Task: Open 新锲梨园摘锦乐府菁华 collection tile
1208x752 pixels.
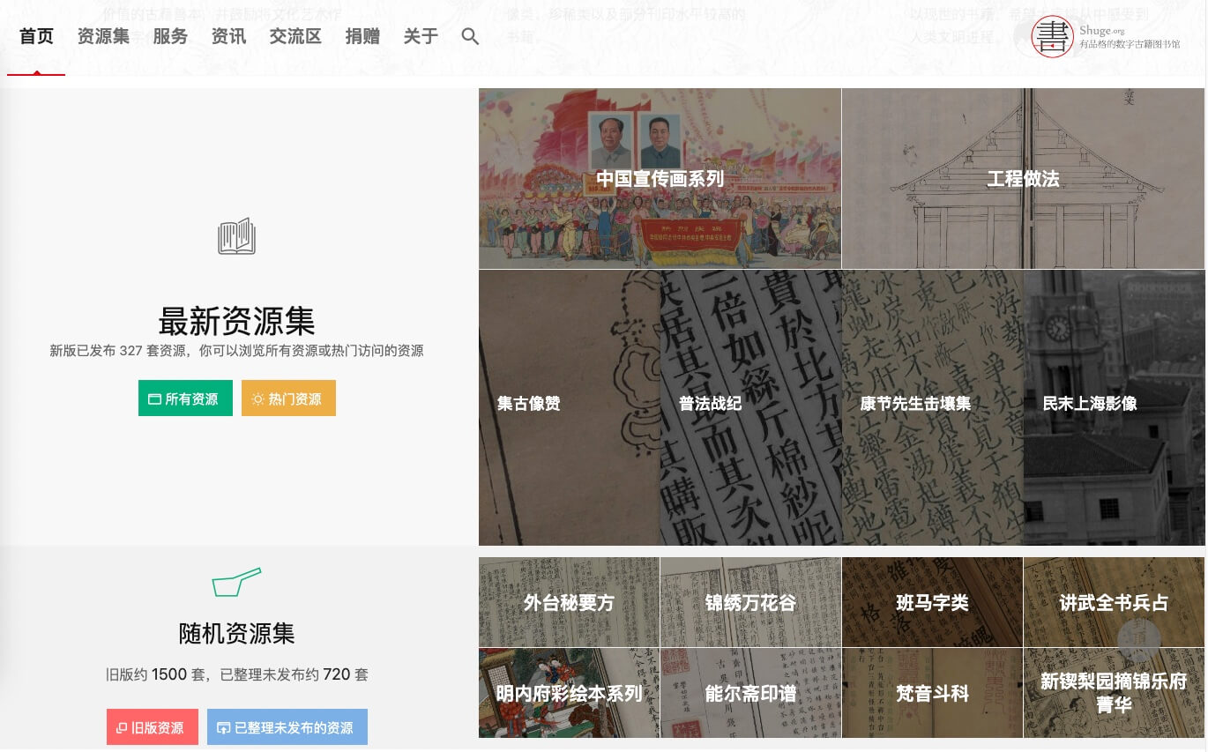Action: (x=1114, y=693)
